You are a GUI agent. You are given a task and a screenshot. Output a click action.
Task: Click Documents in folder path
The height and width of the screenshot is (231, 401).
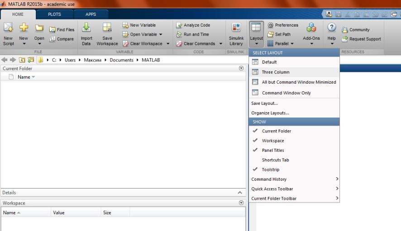coord(121,60)
